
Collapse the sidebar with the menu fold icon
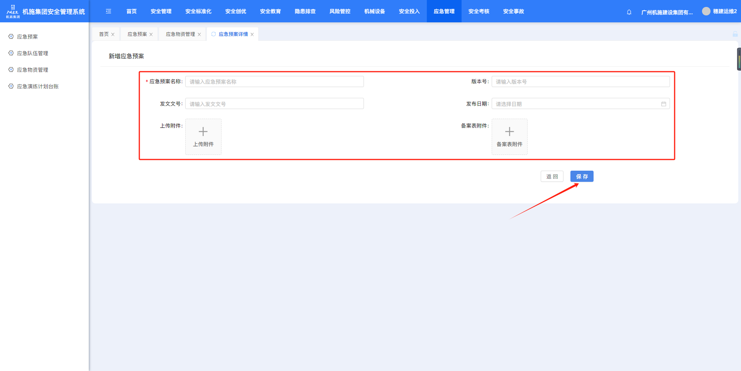[108, 12]
